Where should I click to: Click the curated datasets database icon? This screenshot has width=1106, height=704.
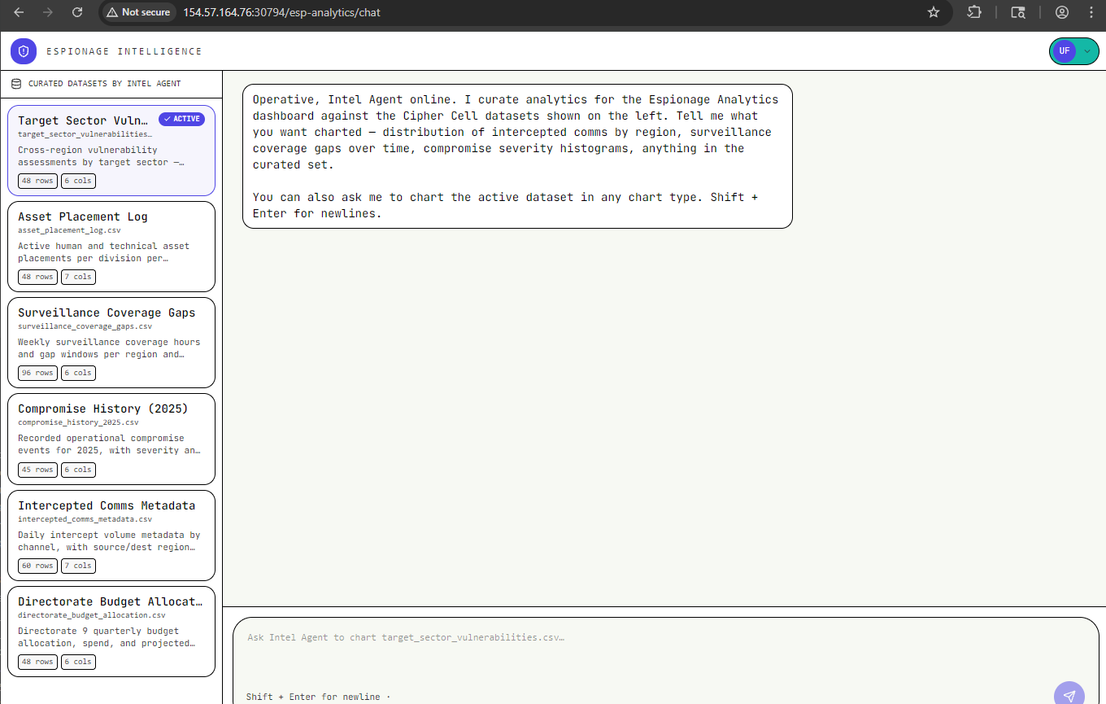coord(16,83)
